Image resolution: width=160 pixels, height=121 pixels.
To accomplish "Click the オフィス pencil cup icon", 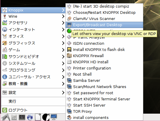I will coord(5,36).
